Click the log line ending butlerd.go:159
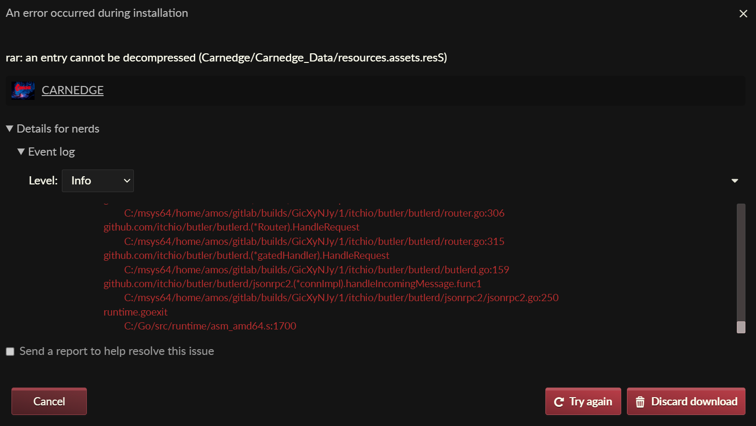The width and height of the screenshot is (756, 426). (x=317, y=270)
